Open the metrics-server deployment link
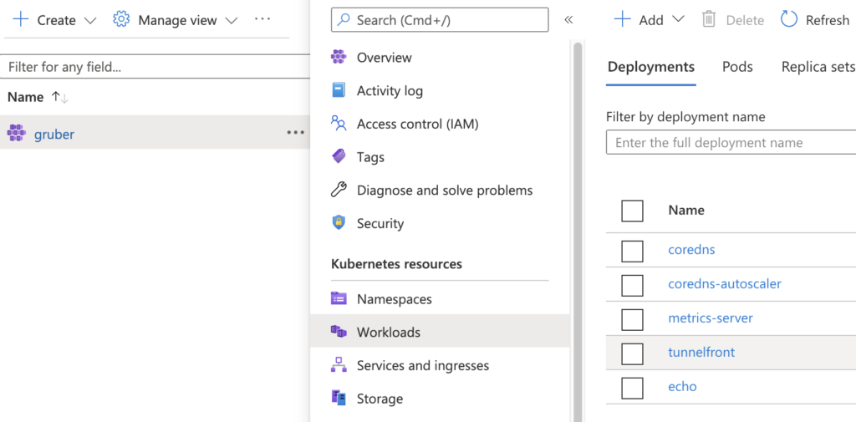 click(711, 318)
